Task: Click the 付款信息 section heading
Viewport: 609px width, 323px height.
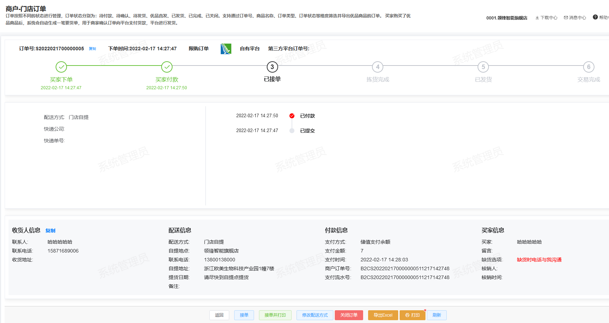Action: pos(337,230)
